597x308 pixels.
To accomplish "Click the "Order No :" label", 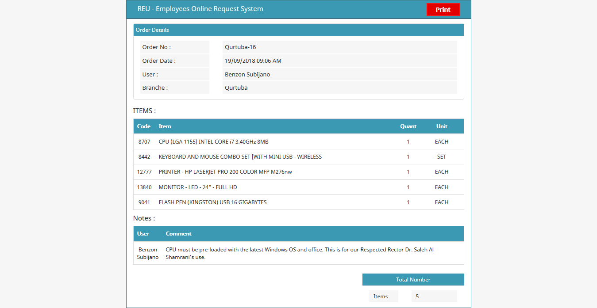I will pos(157,47).
